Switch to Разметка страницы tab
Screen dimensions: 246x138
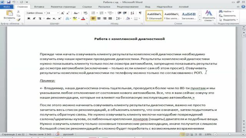[63, 7]
